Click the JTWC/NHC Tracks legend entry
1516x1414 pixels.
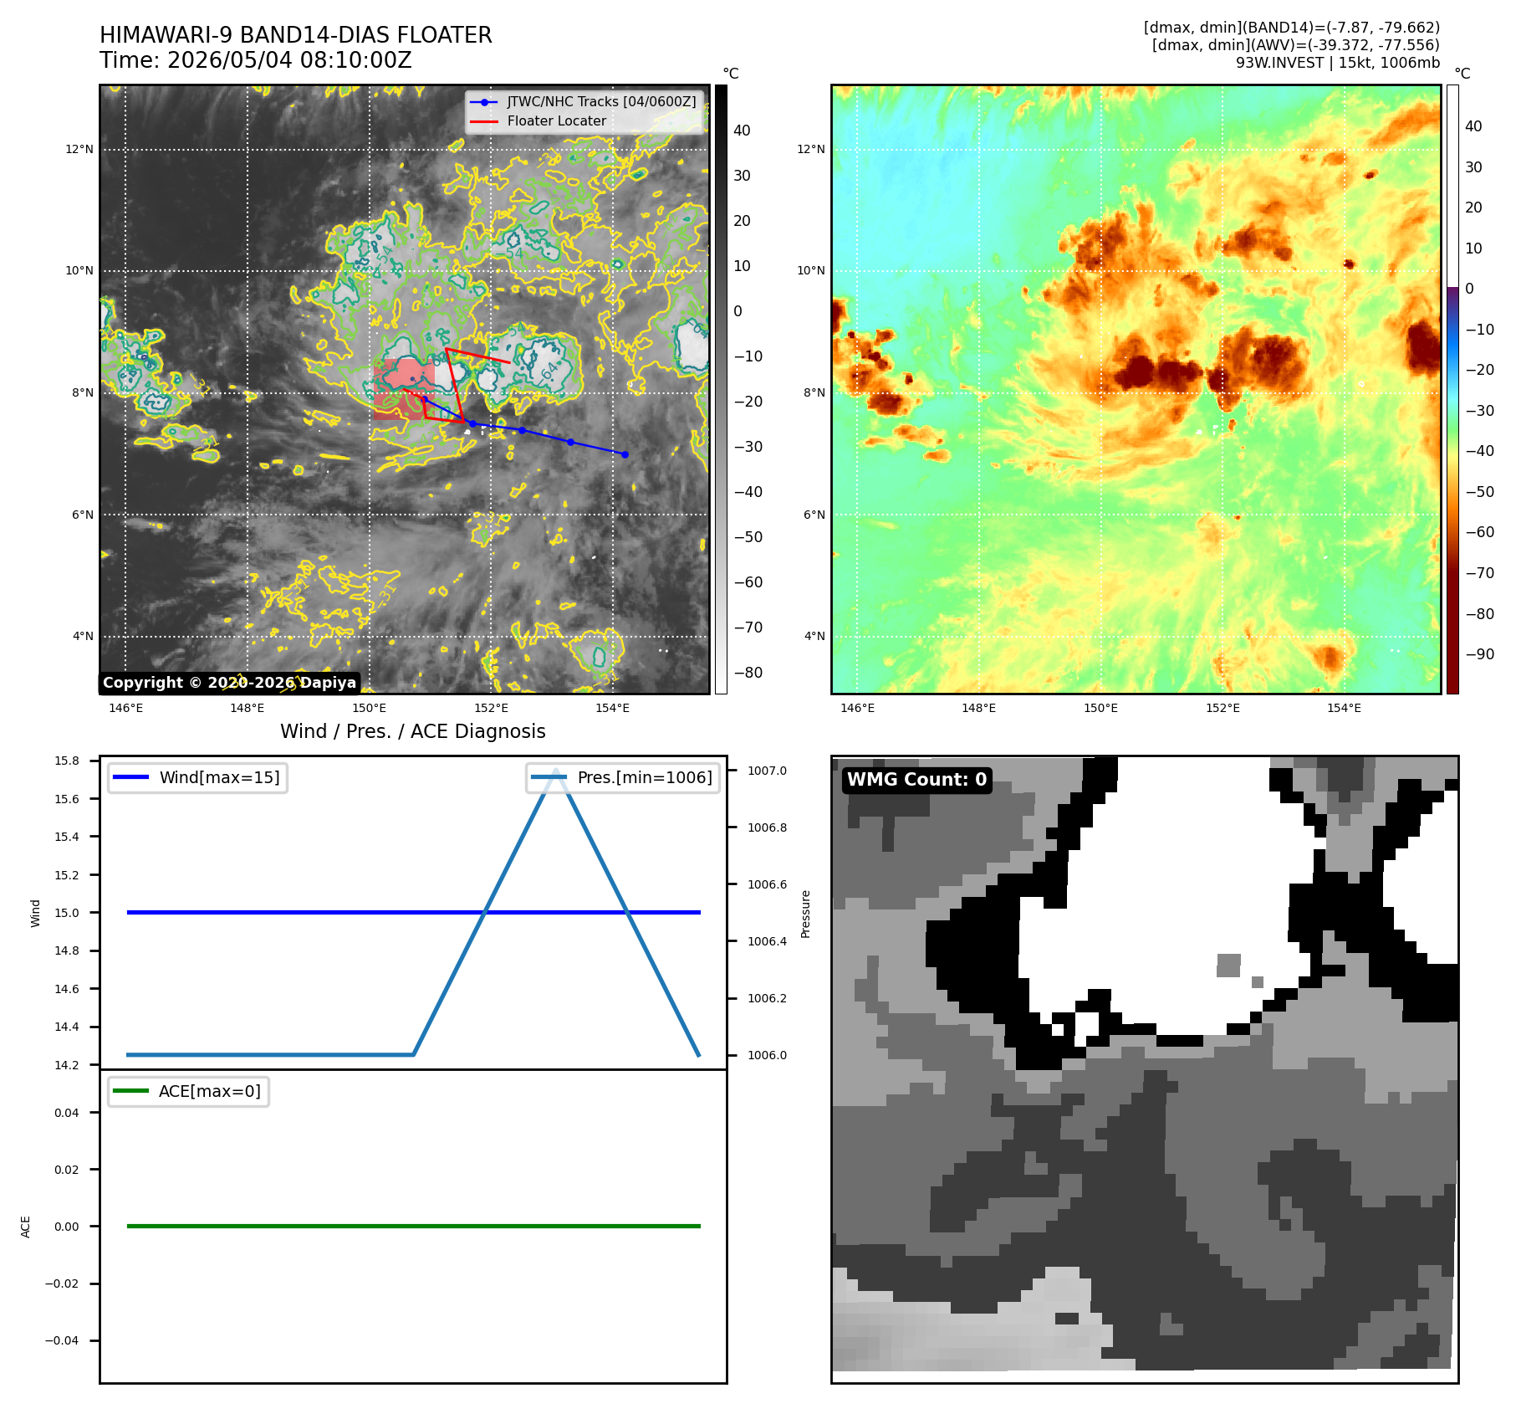[x=584, y=101]
